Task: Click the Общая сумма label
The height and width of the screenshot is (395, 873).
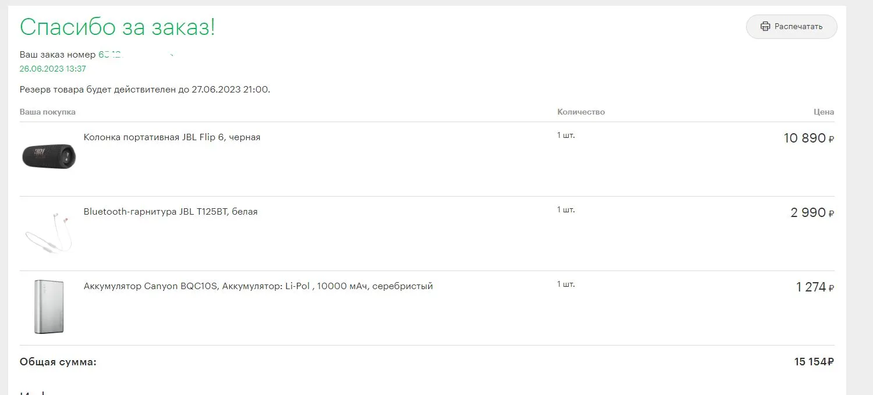Action: click(58, 362)
